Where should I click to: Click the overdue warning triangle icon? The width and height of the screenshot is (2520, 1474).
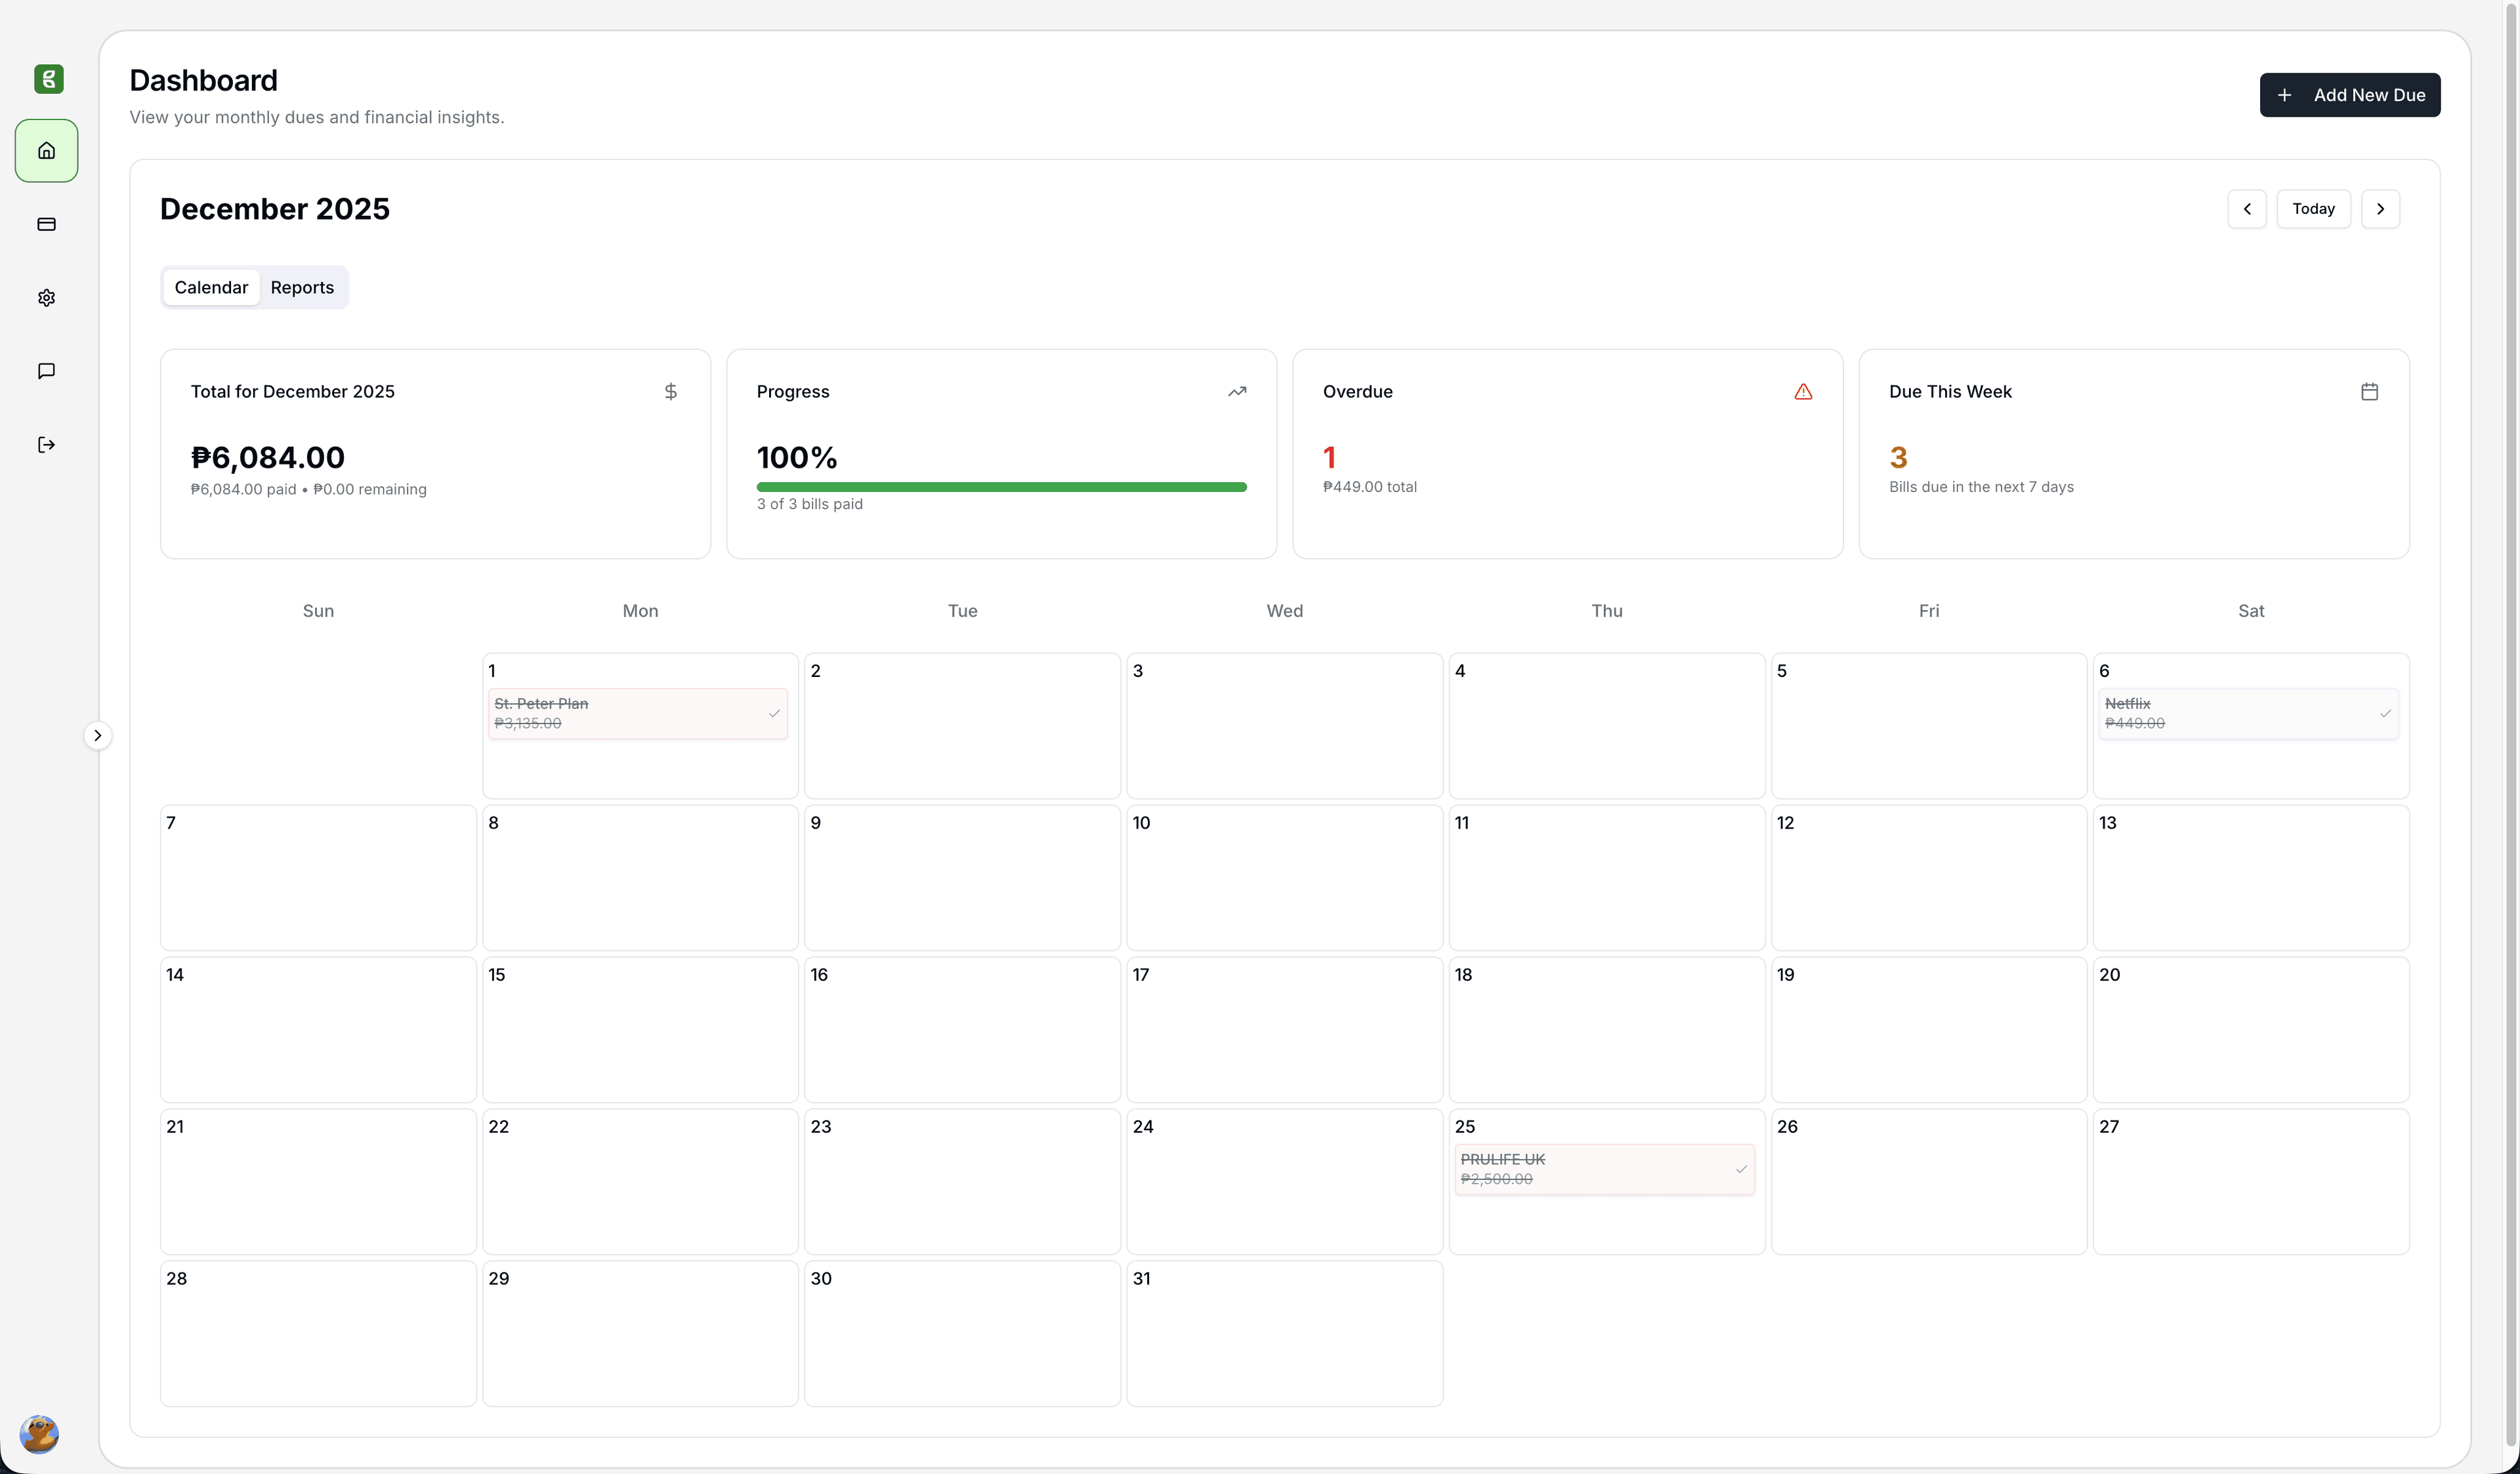point(1802,392)
